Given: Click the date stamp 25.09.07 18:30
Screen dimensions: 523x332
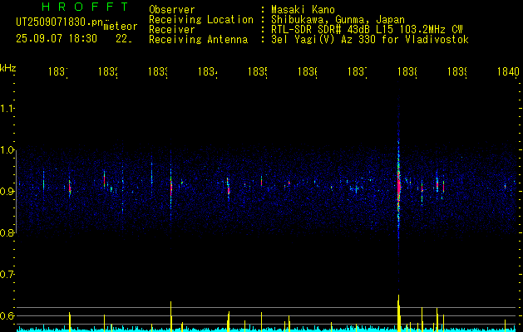Looking at the screenshot, I should (57, 39).
